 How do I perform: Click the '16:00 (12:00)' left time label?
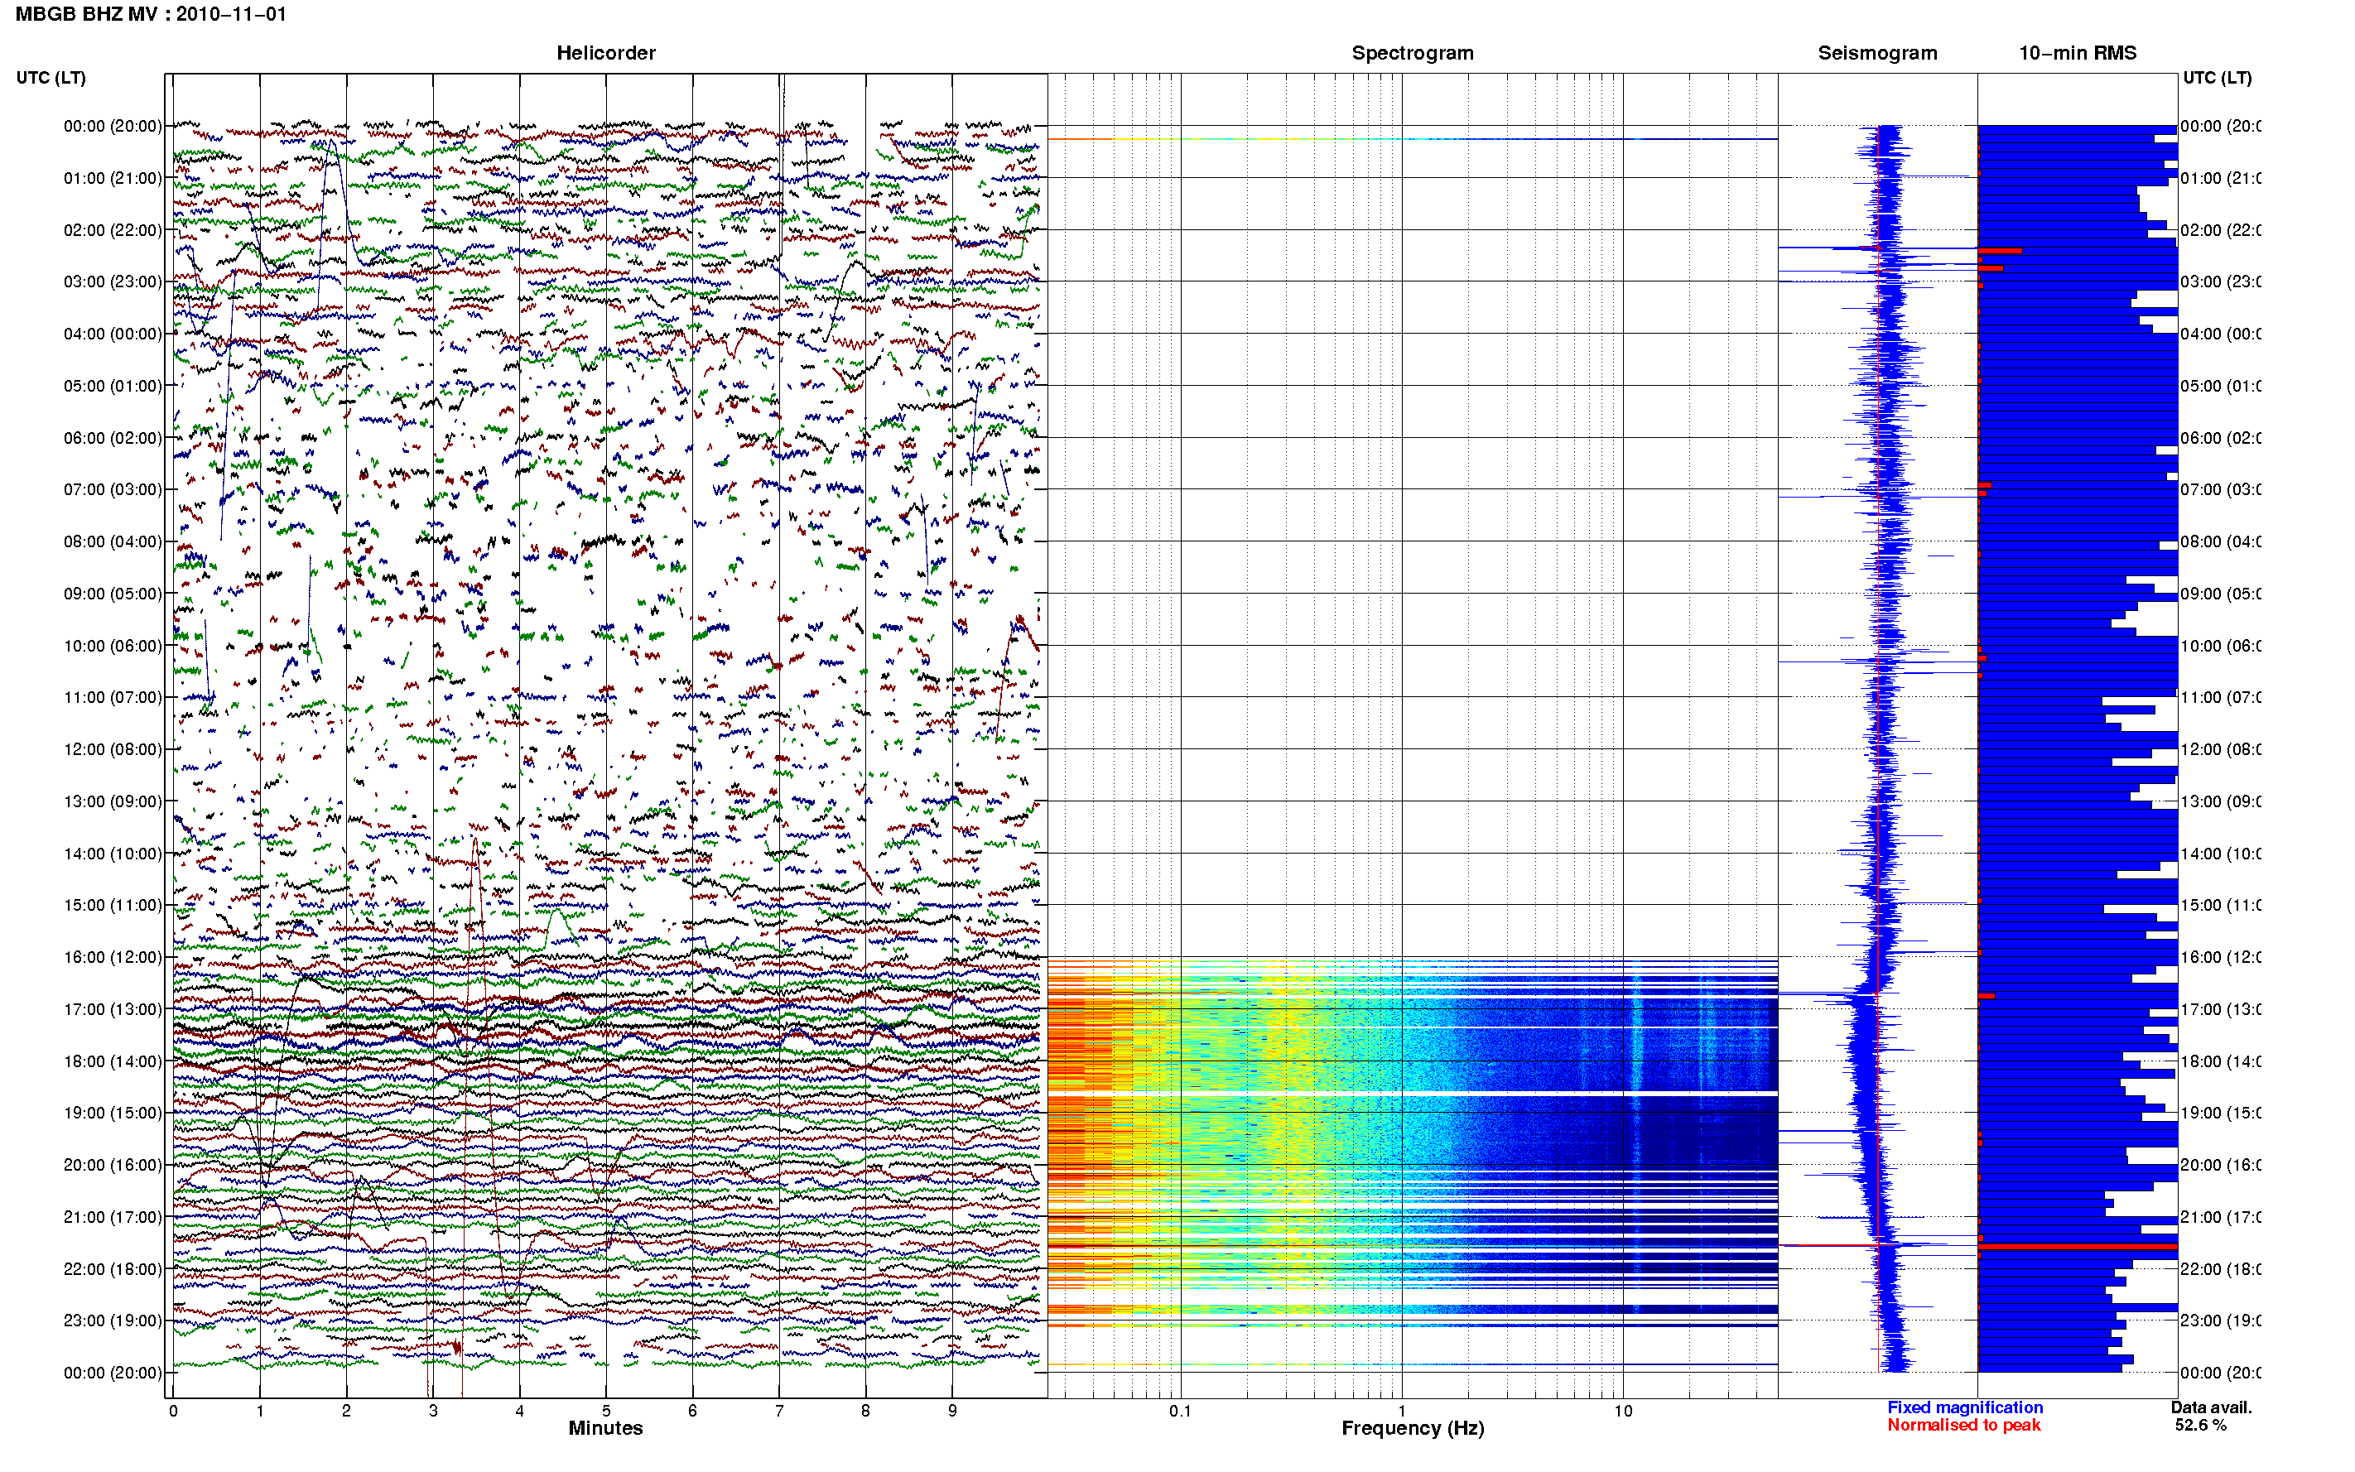(113, 957)
